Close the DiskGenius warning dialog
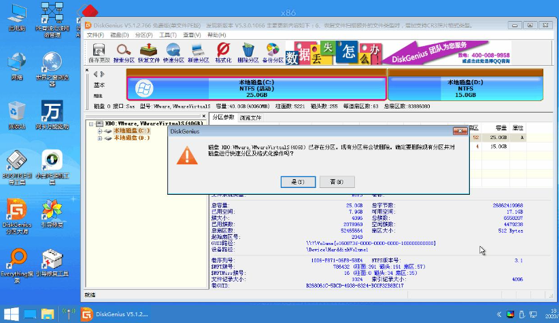This screenshot has width=559, height=323. point(460,131)
